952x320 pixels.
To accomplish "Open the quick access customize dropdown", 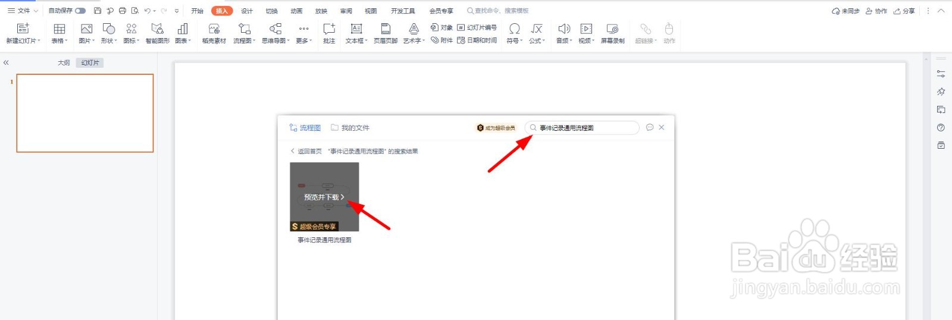I will [177, 11].
